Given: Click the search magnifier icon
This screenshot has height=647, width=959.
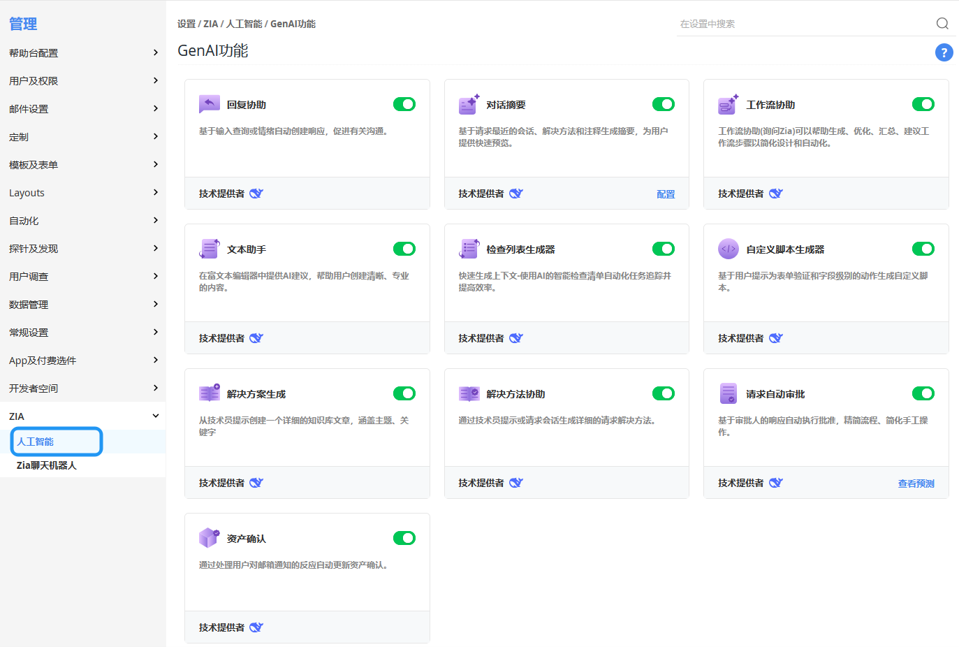Looking at the screenshot, I should tap(942, 24).
